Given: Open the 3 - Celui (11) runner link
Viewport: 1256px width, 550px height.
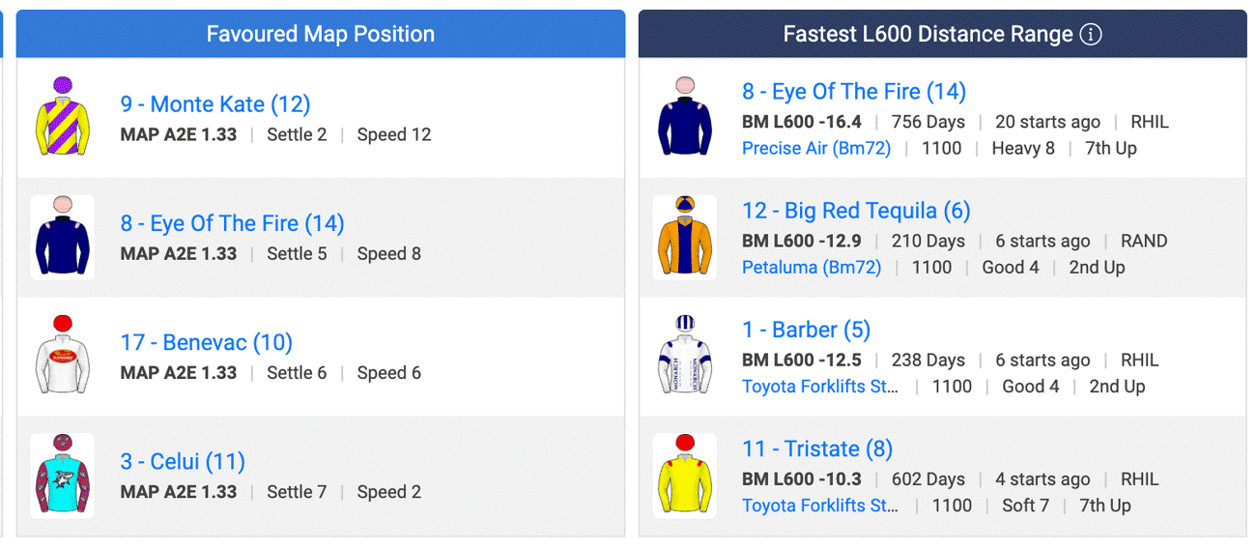Looking at the screenshot, I should point(183,461).
